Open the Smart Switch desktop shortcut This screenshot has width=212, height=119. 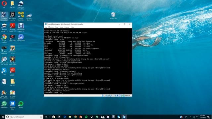(21, 38)
